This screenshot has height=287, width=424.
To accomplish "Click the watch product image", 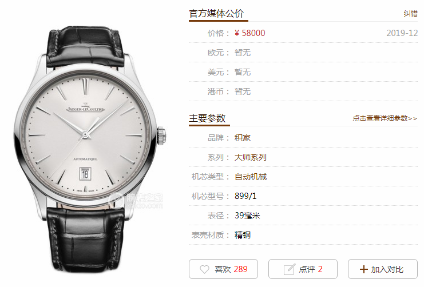I will [90, 149].
